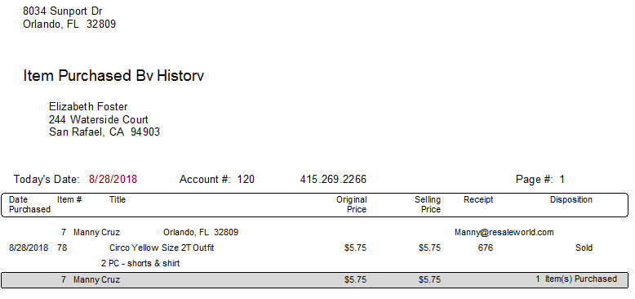Click receipt number 676
The image size is (635, 299).
[x=485, y=248]
